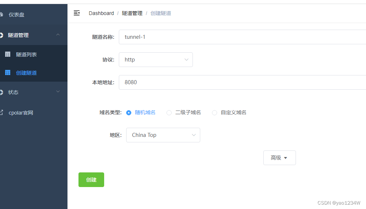Click the grid icon beside 隧道列表
This screenshot has height=209, width=366.
click(x=8, y=54)
